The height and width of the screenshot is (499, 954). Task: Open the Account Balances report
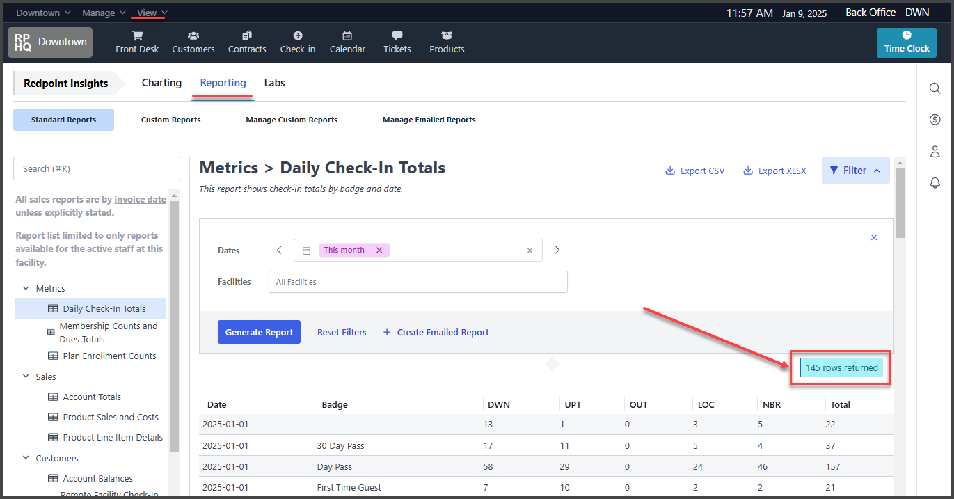pyautogui.click(x=90, y=478)
